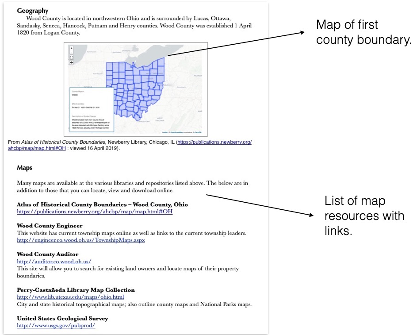Visit the auditor.co.wood.oh.us link
Viewport: 413px width, 335px height.
(x=54, y=262)
